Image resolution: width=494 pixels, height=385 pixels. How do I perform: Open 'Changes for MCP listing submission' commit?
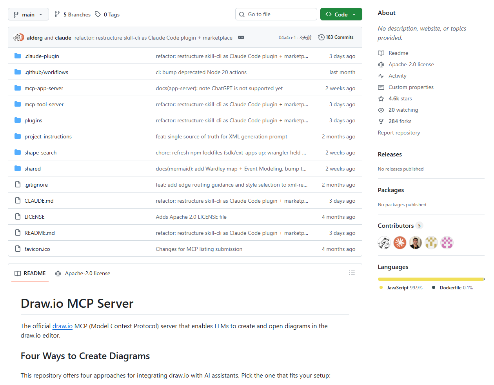point(199,249)
